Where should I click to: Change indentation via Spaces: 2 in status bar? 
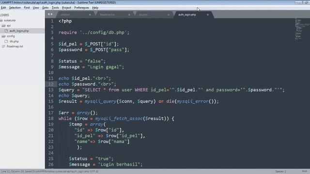coord(281,172)
